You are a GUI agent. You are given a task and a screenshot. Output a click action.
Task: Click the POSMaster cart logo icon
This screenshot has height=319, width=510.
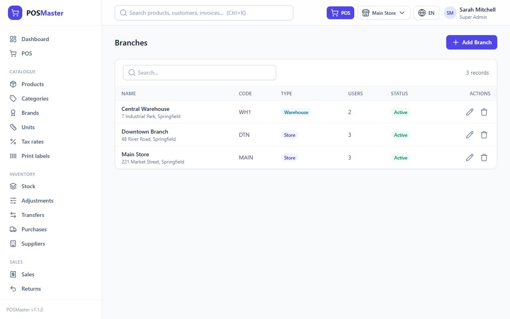coord(15,13)
